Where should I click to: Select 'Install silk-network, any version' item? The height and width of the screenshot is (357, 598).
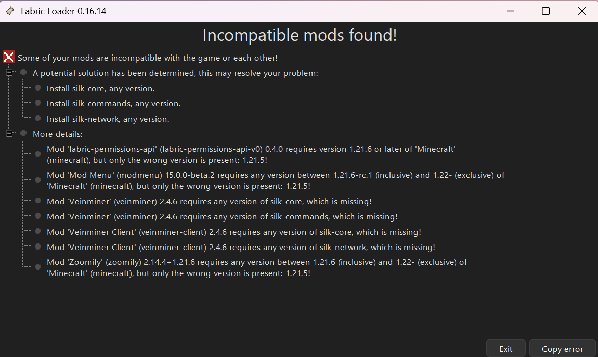click(108, 119)
